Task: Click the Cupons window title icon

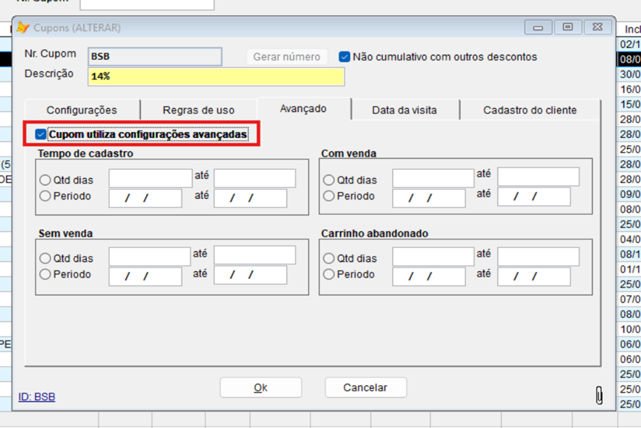Action: [x=23, y=27]
